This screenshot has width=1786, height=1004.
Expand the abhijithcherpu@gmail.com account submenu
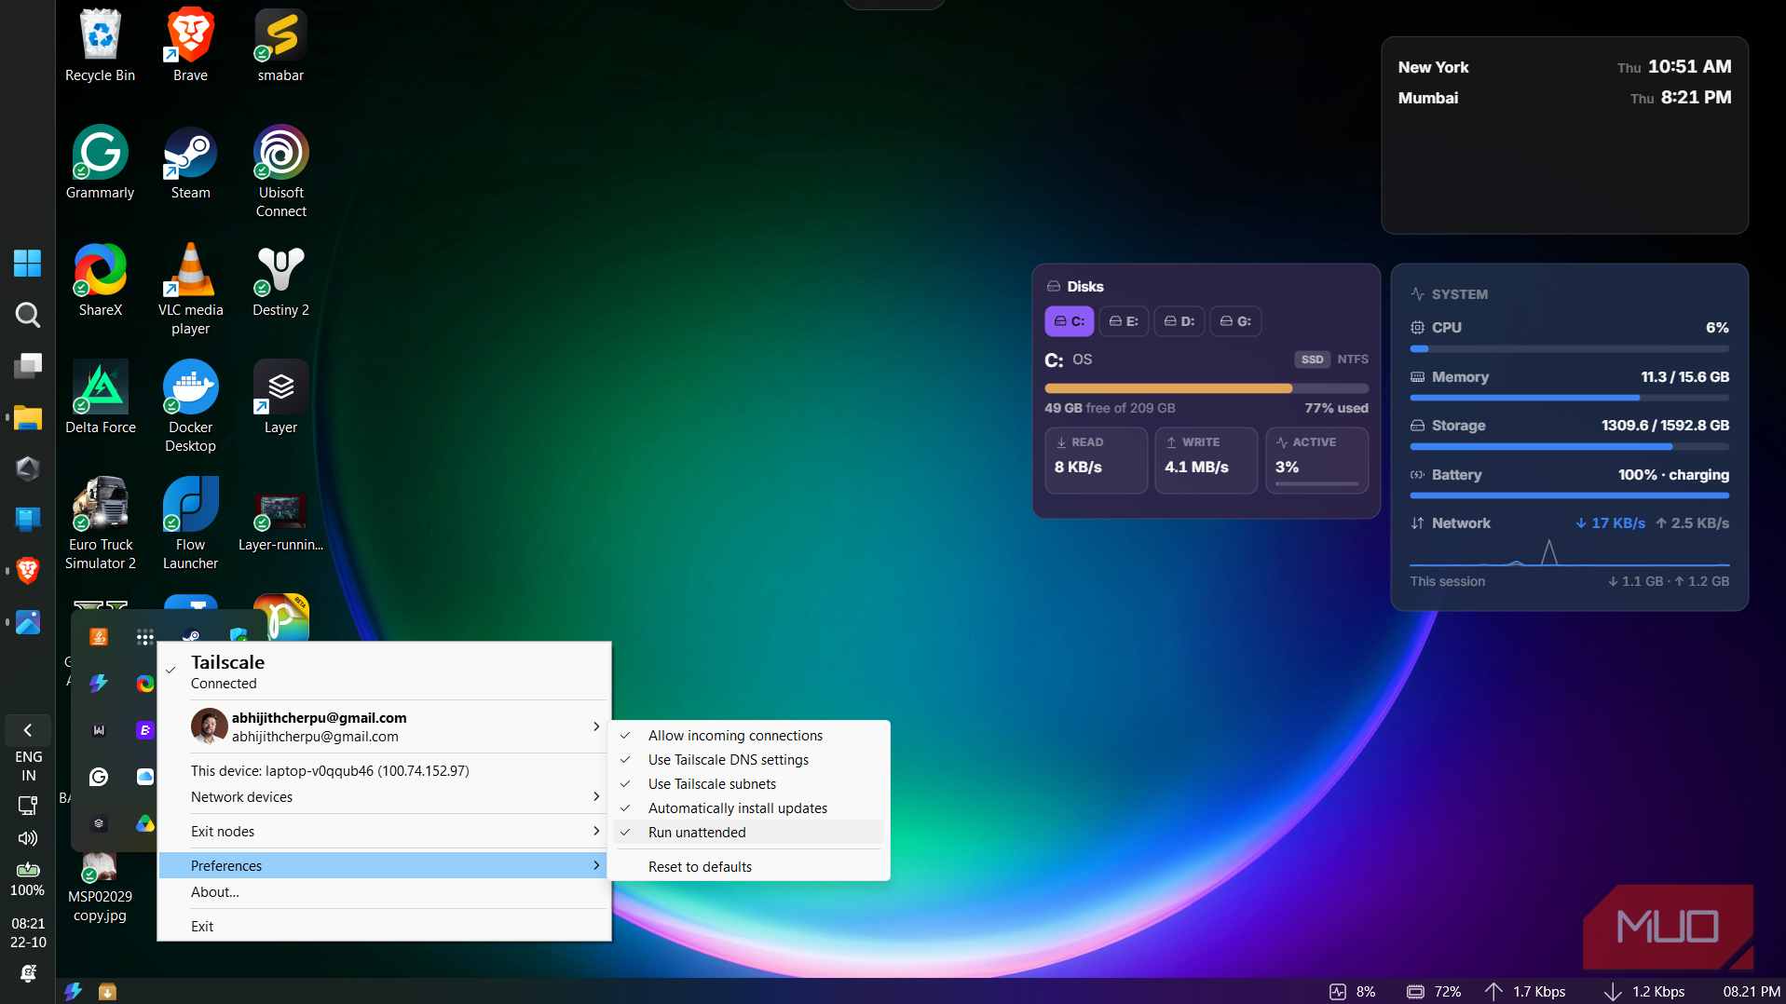384,726
